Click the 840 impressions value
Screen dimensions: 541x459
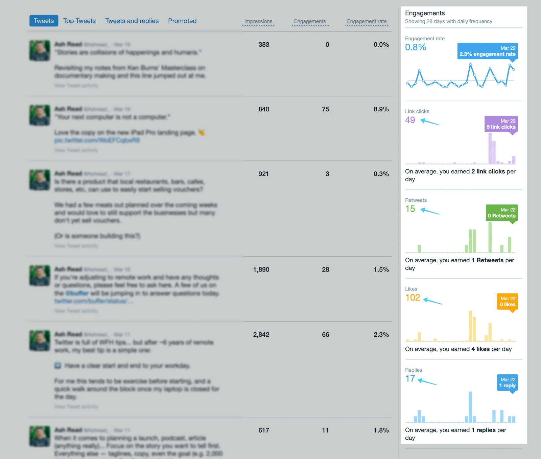264,109
